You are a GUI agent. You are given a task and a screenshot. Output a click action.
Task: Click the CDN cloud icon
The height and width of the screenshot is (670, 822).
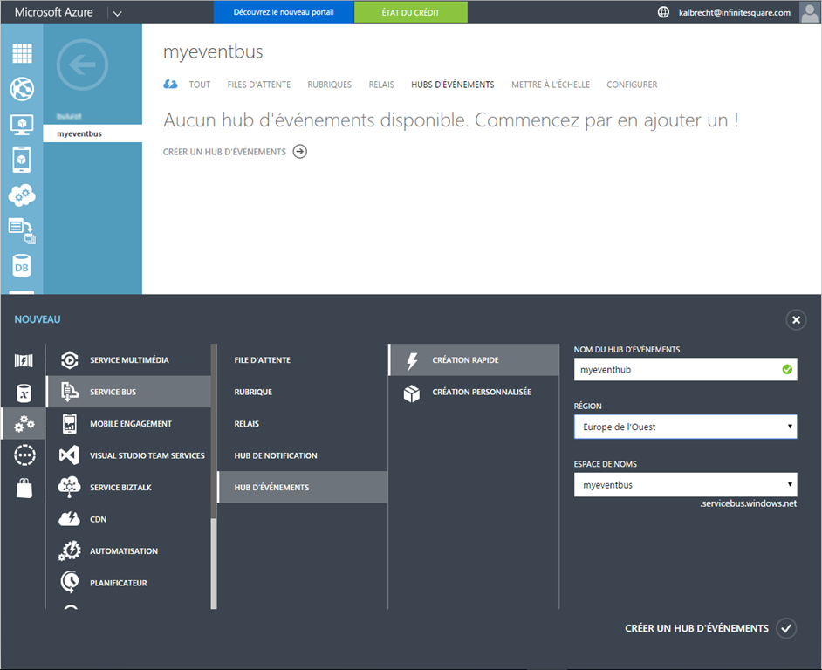click(x=69, y=519)
